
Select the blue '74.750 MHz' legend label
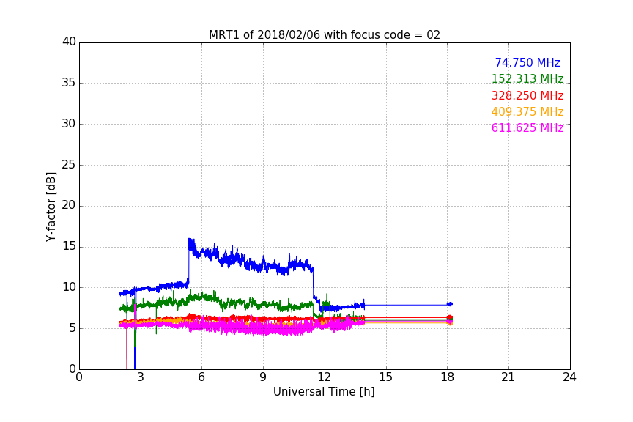(527, 62)
